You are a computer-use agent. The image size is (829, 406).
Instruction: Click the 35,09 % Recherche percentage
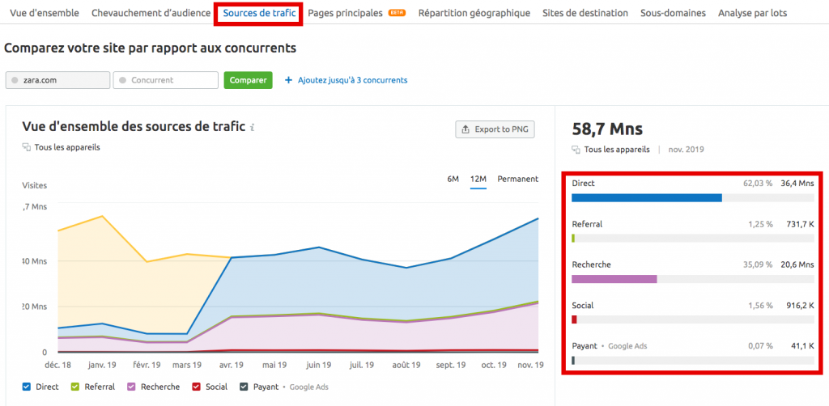[x=757, y=264]
